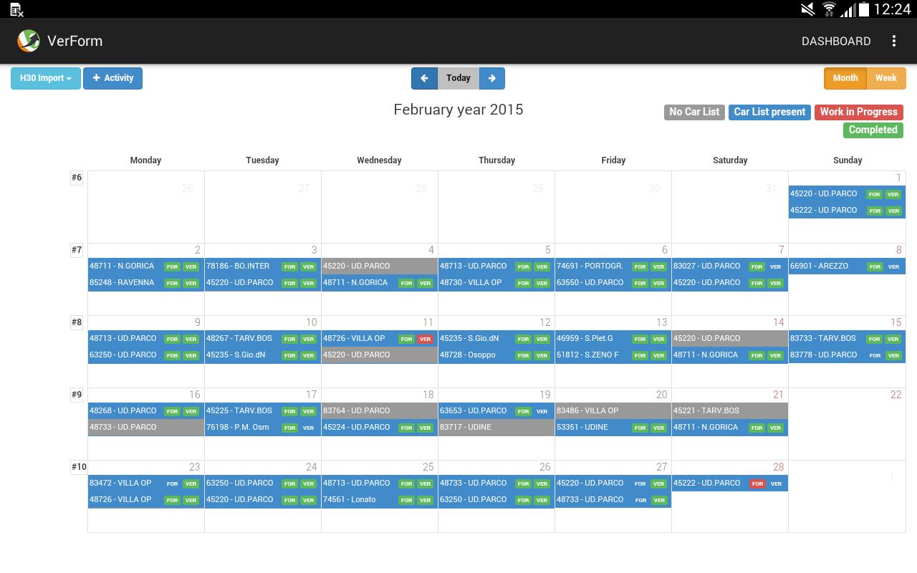Click the VerForm app logo icon

29,41
